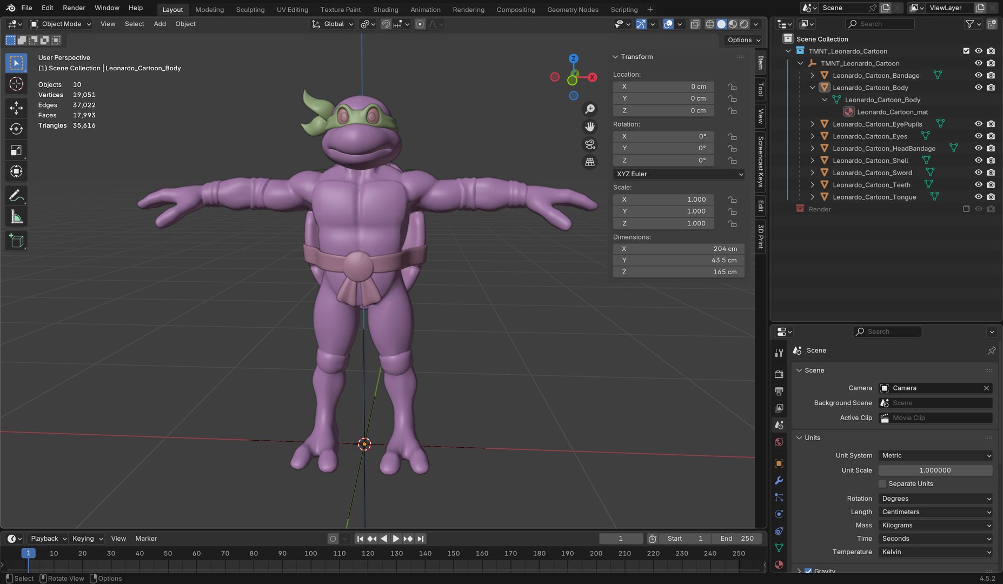Open the XYZ Euler rotation mode dropdown
The height and width of the screenshot is (584, 1003).
[x=679, y=174]
